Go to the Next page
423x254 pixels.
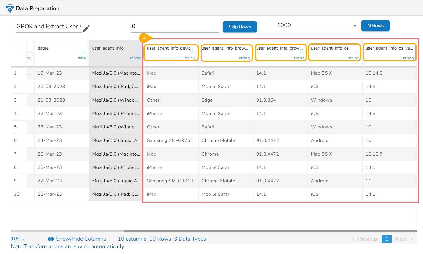(401, 239)
